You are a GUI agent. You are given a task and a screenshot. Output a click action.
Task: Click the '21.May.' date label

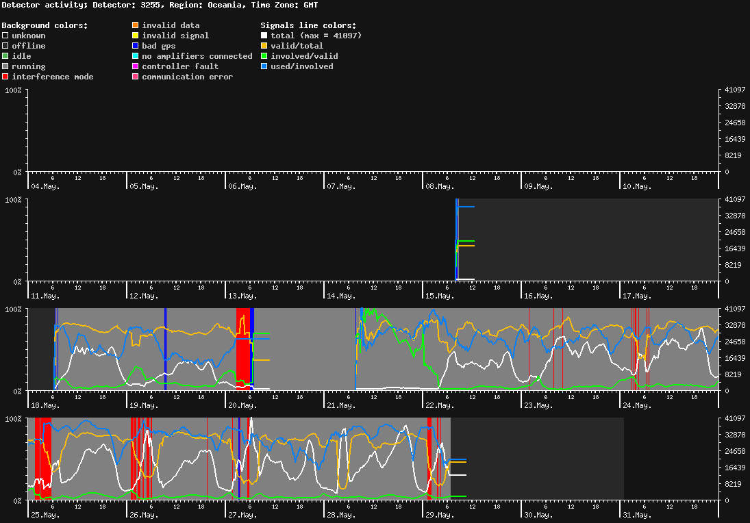[x=342, y=405]
